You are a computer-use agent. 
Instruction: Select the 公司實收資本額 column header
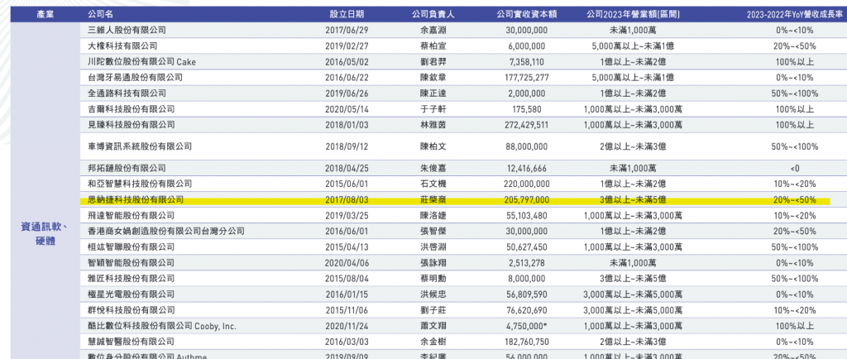tap(527, 15)
